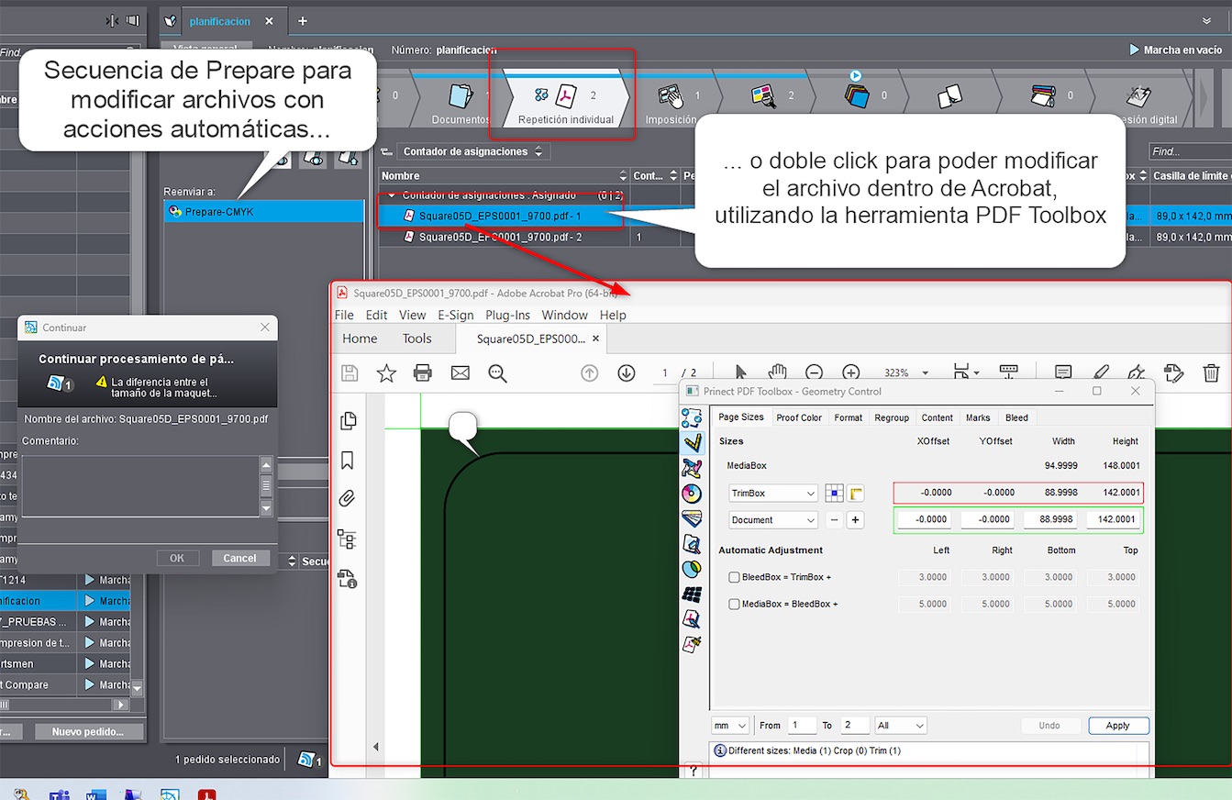Click the From page number field
The image size is (1232, 800).
pos(802,726)
